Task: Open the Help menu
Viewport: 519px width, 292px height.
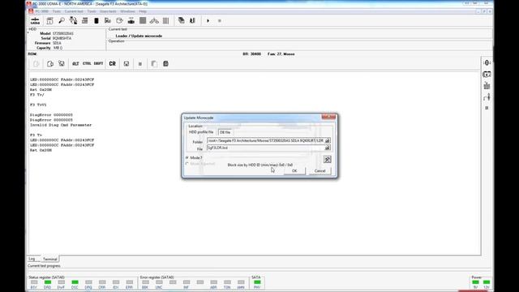Action: pyautogui.click(x=143, y=11)
